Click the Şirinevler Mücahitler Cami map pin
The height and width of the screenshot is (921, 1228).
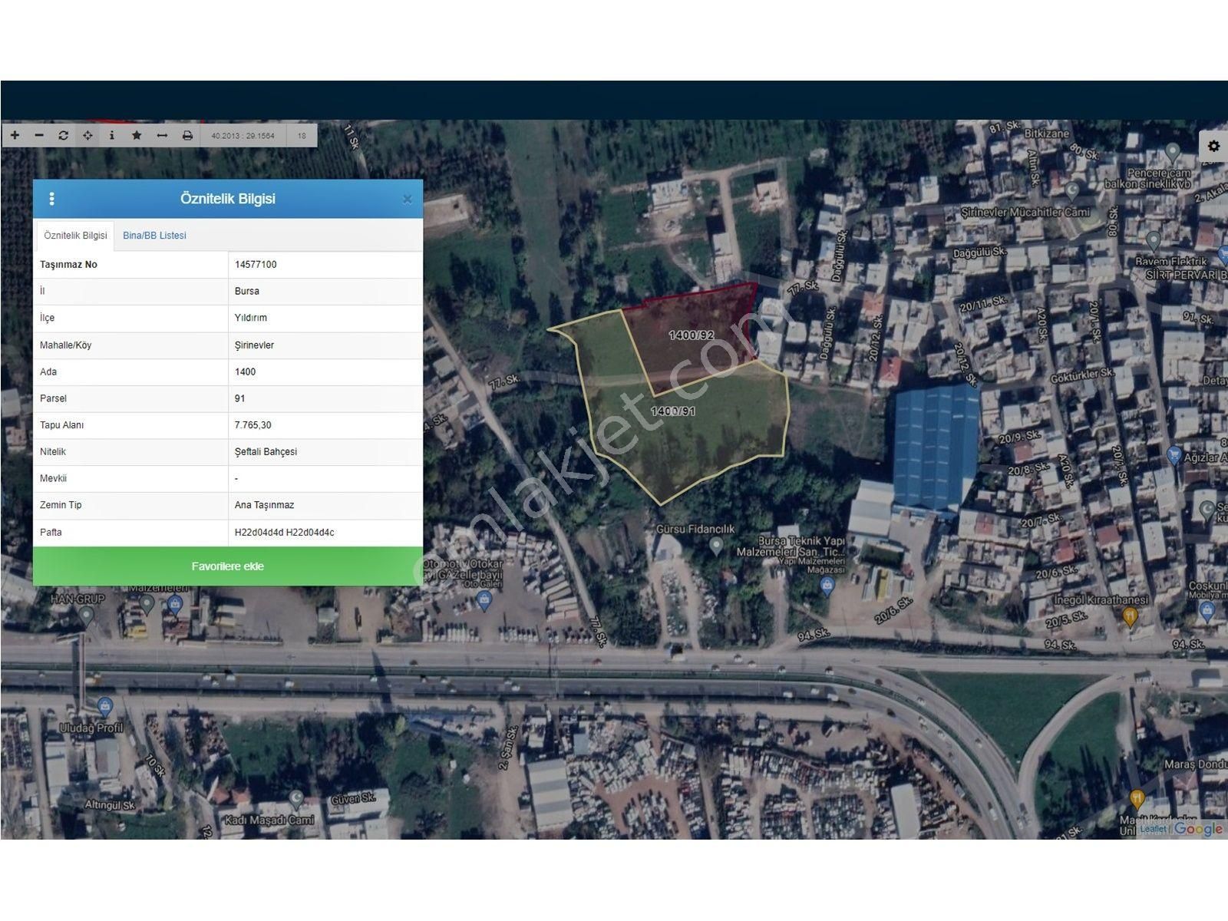pos(1072,190)
